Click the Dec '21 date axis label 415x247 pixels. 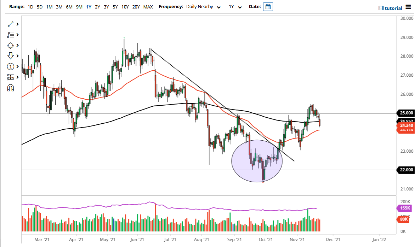pyautogui.click(x=333, y=239)
